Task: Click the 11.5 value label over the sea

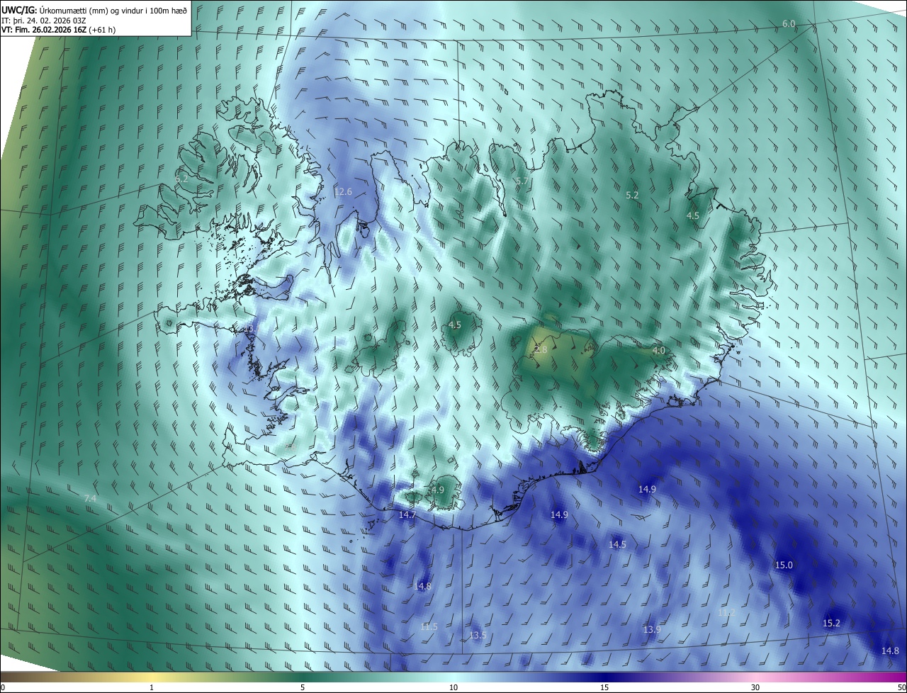Action: tap(429, 626)
